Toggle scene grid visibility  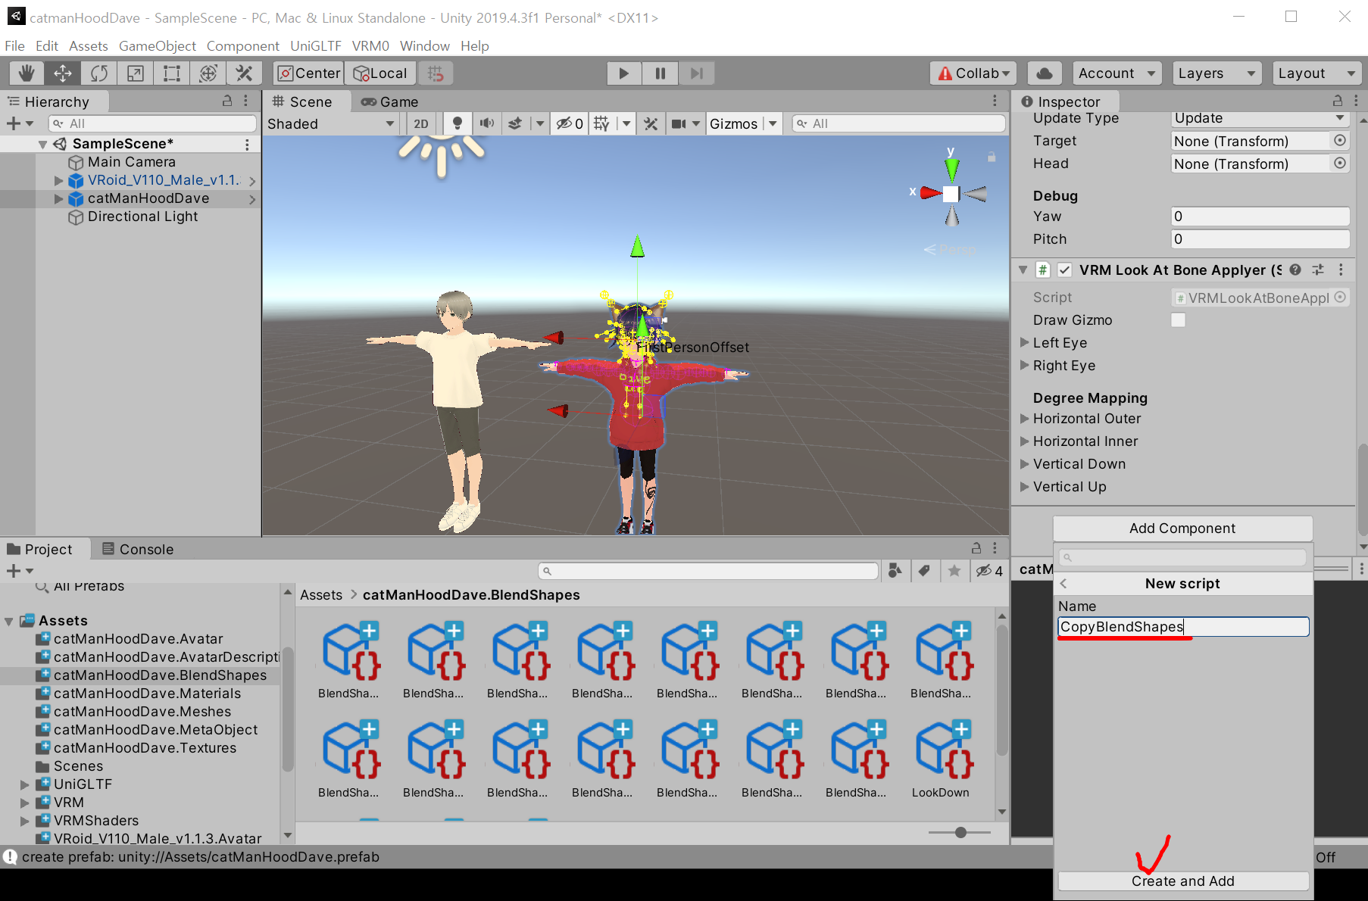(x=601, y=123)
